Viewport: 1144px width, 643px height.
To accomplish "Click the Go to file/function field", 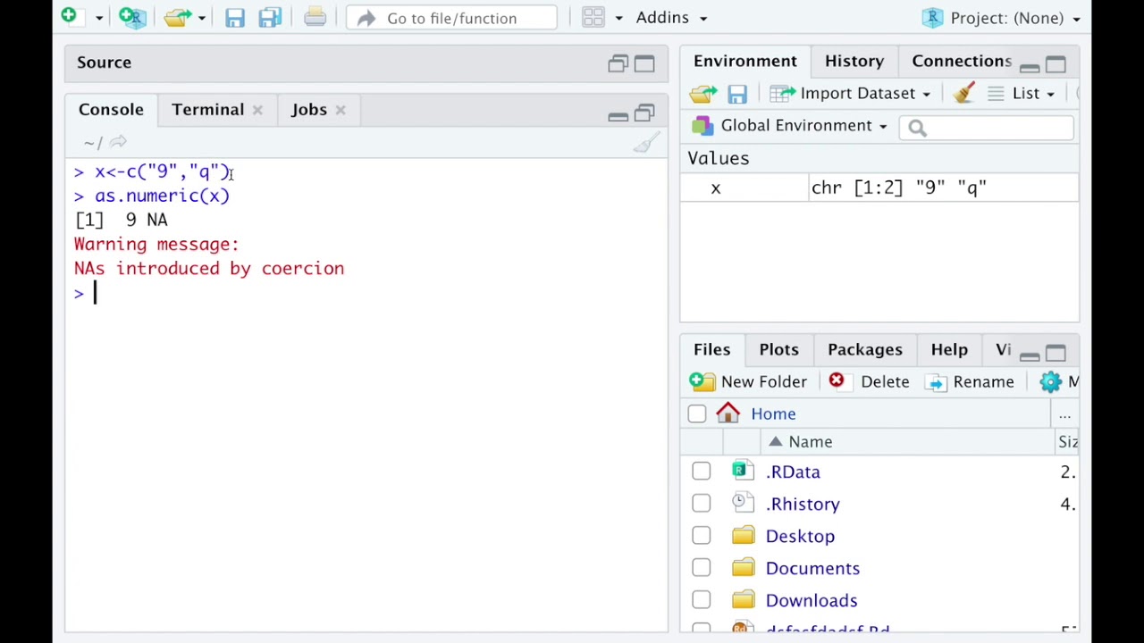I will pyautogui.click(x=451, y=18).
